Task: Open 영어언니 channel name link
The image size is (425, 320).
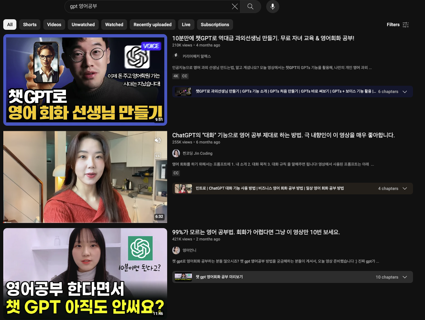Action: (x=189, y=250)
